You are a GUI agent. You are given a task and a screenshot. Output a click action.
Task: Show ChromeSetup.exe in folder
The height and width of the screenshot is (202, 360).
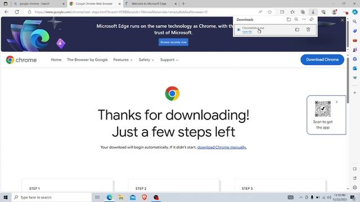pyautogui.click(x=297, y=30)
